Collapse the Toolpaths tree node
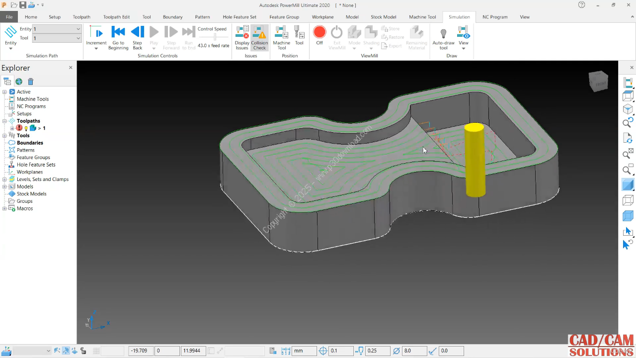 pyautogui.click(x=4, y=121)
